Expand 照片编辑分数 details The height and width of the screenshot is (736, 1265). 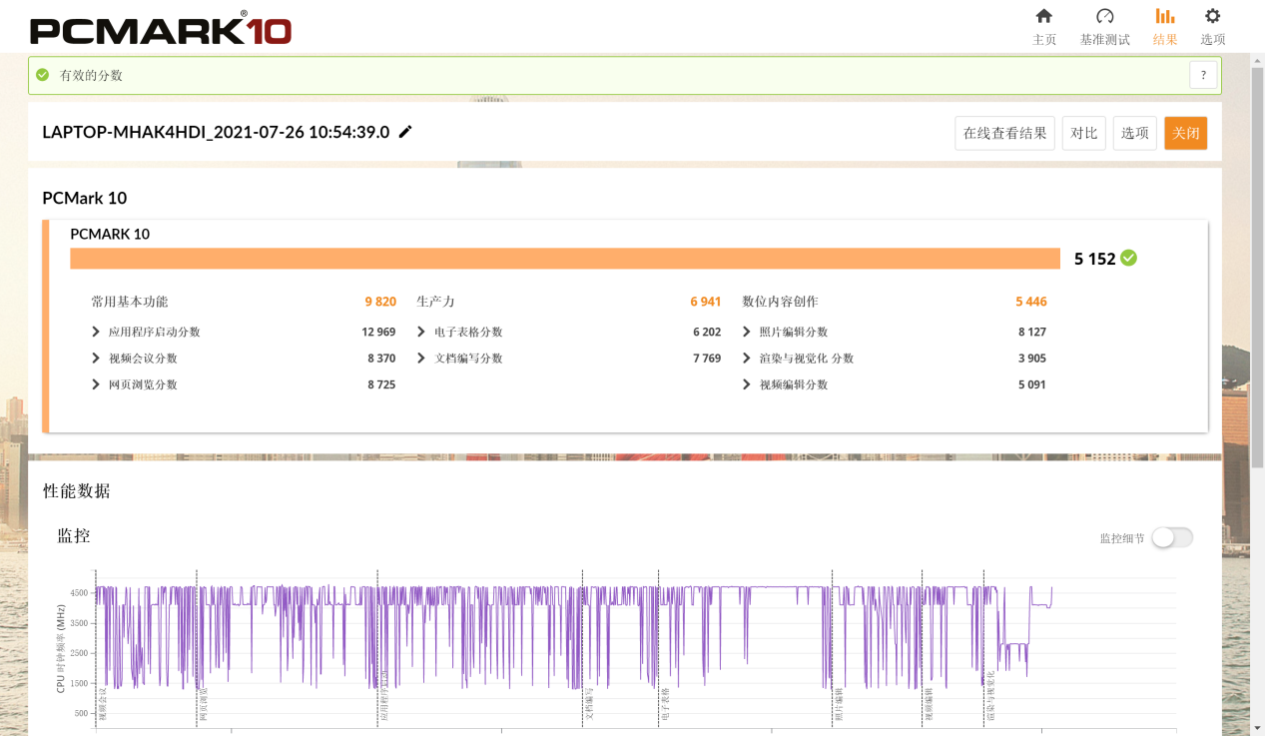(747, 332)
